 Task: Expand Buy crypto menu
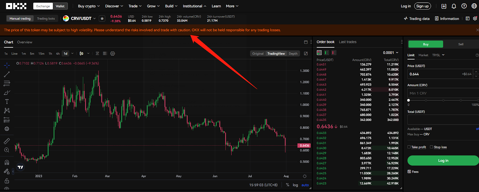click(89, 6)
